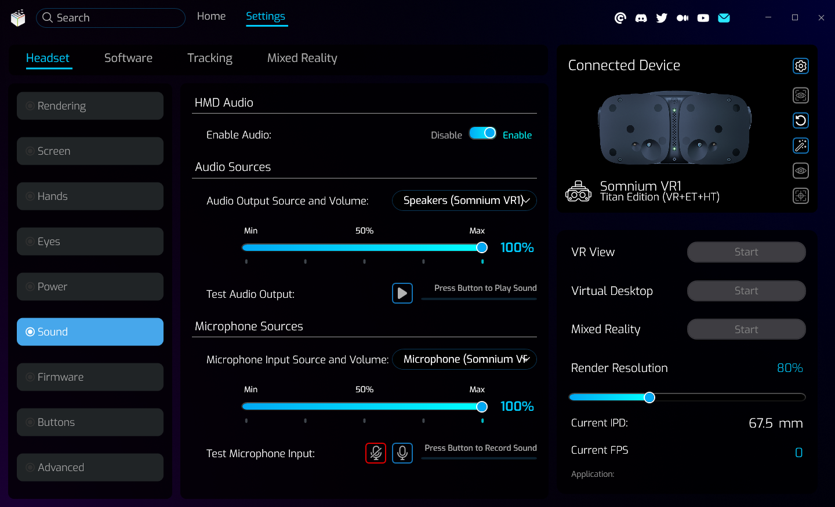Switch to the Mixed Reality tab
835x507 pixels.
(x=302, y=58)
